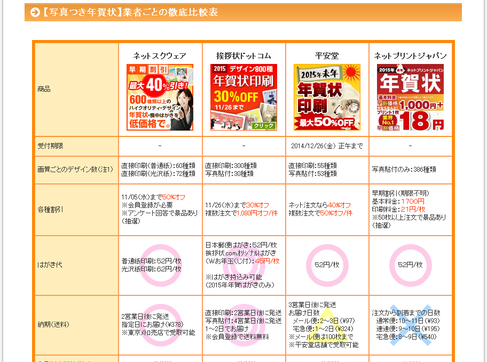Screen dimensions: 487x362
Task: Click 写真貼付:53種類 text
Action: [312, 174]
